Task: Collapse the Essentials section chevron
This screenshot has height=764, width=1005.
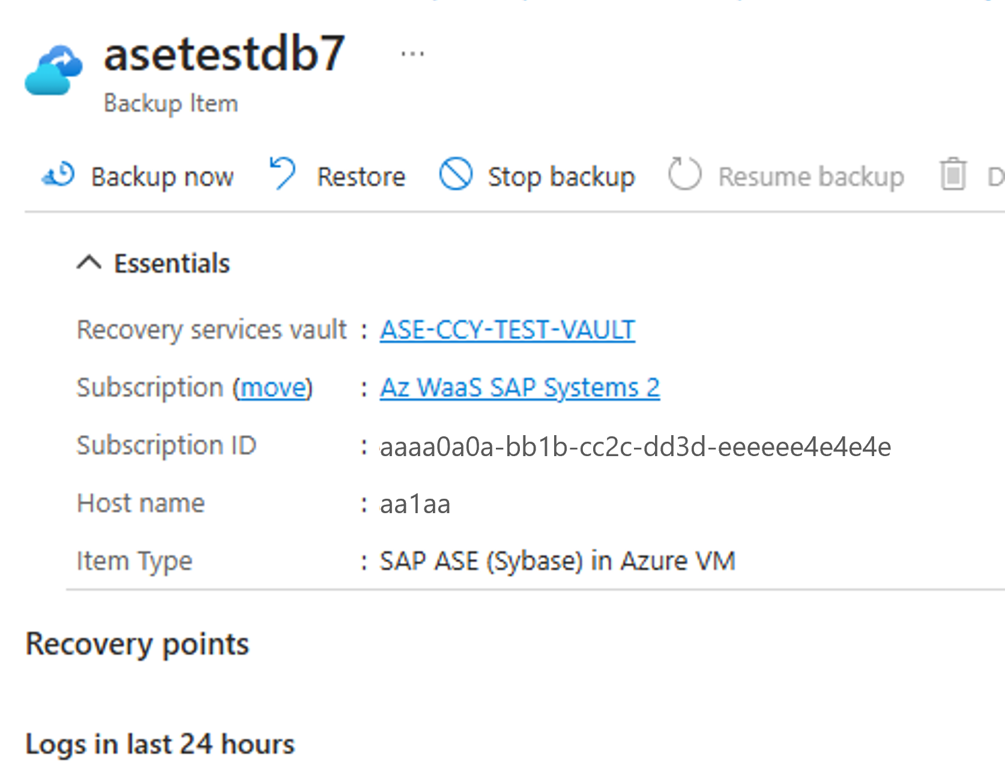Action: click(x=89, y=263)
